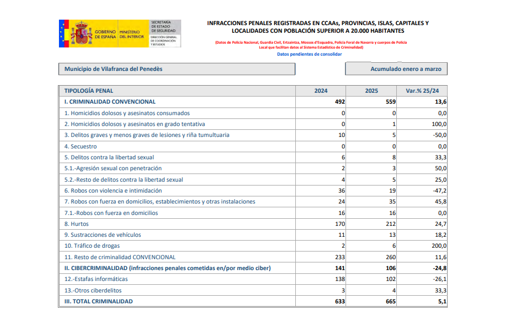Click the 2024 column header
The image size is (506, 311).
321,91
